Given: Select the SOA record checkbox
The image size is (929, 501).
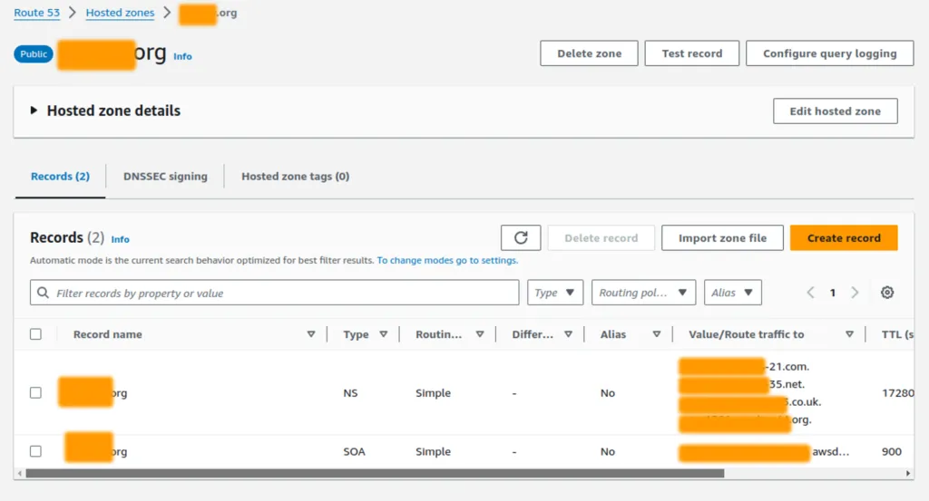Looking at the screenshot, I should 35,451.
